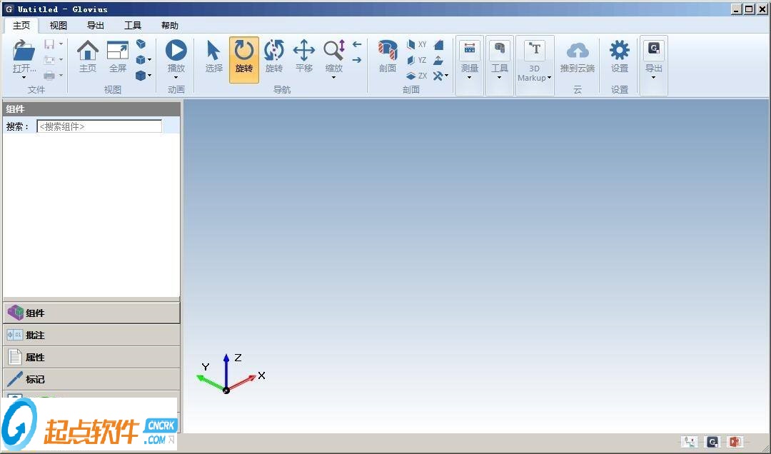The width and height of the screenshot is (771, 454).
Task: Toggle the 旋转 rotate mode off
Action: 243,56
